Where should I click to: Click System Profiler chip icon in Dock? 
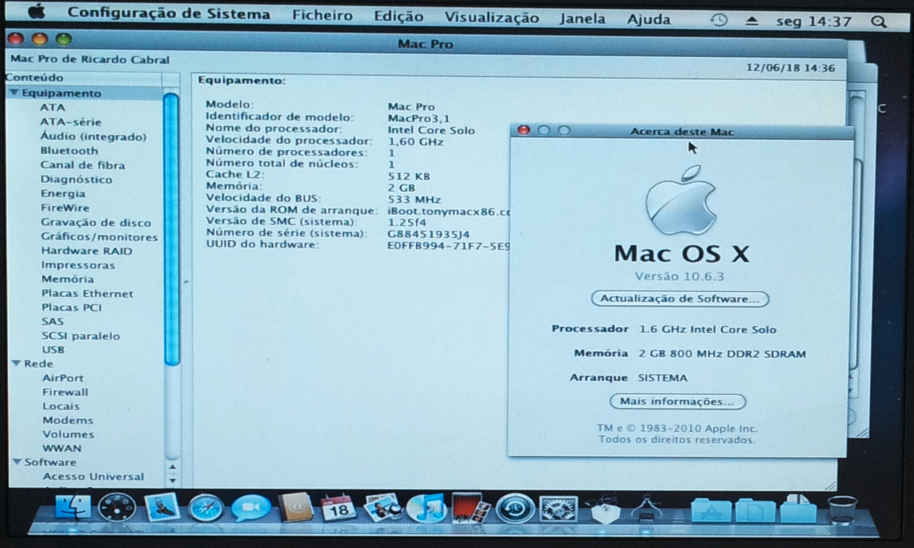(646, 508)
